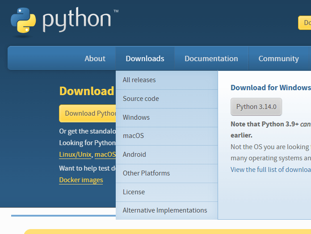Viewport: 311px width, 234px height.
Task: Click License in the Downloads dropdown
Action: point(134,192)
